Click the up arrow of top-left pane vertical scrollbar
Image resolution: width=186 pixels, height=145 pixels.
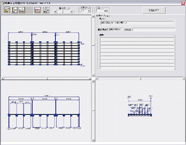pos(93,16)
